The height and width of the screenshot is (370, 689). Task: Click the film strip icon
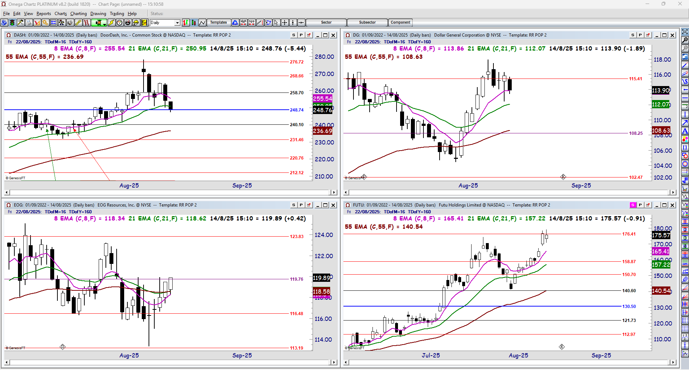(x=144, y=23)
